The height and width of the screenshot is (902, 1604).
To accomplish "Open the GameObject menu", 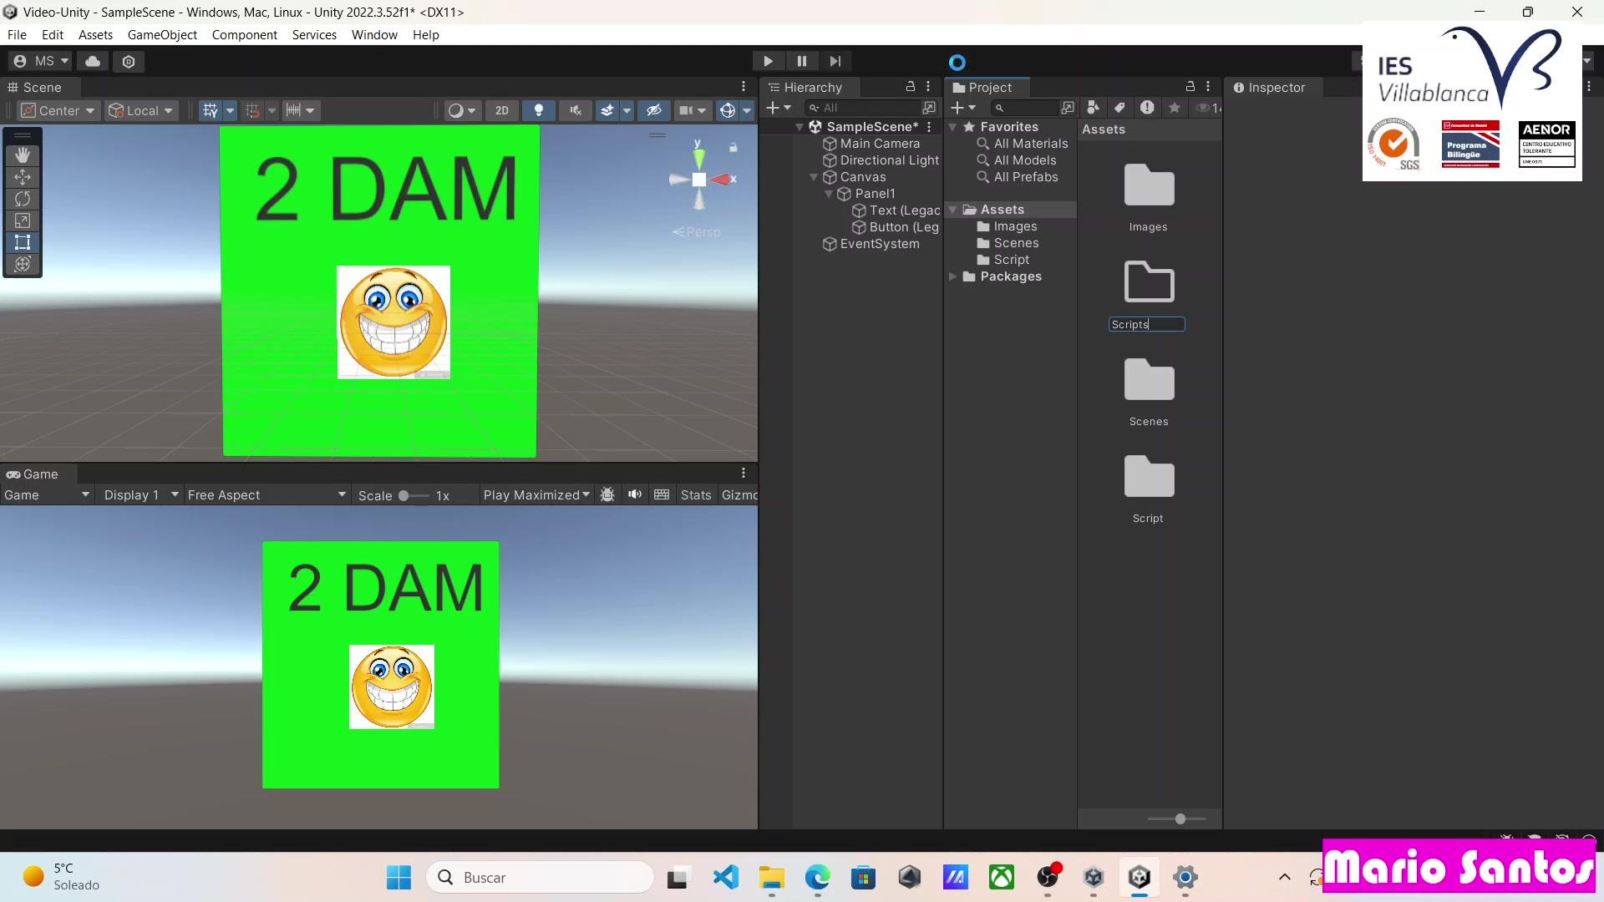I will 162,35.
